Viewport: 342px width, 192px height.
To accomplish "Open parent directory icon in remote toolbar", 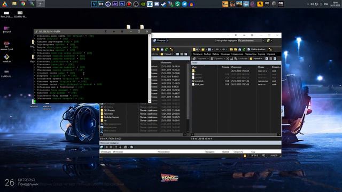I will (x=231, y=50).
